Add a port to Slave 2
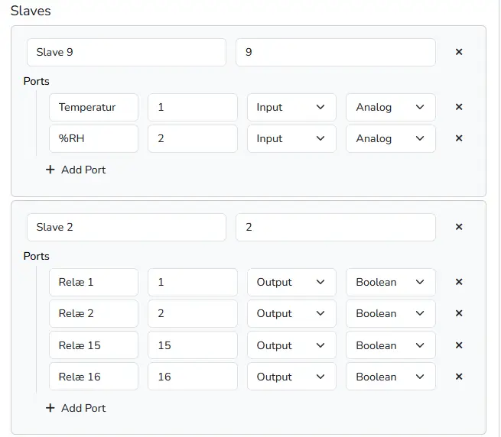This screenshot has height=437, width=501. [76, 408]
